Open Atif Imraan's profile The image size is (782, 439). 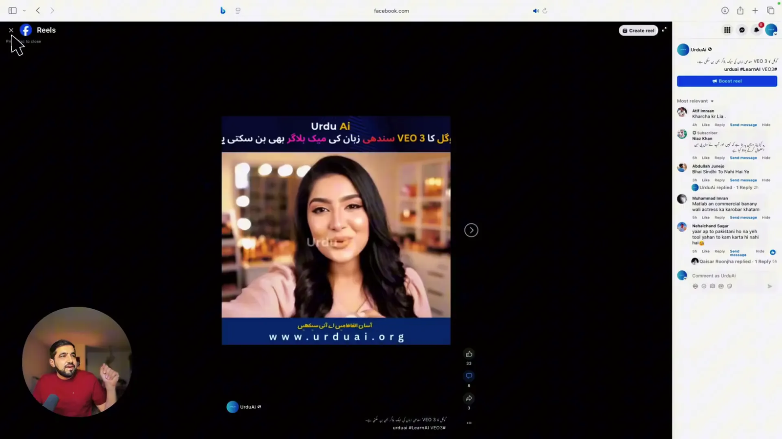[703, 111]
